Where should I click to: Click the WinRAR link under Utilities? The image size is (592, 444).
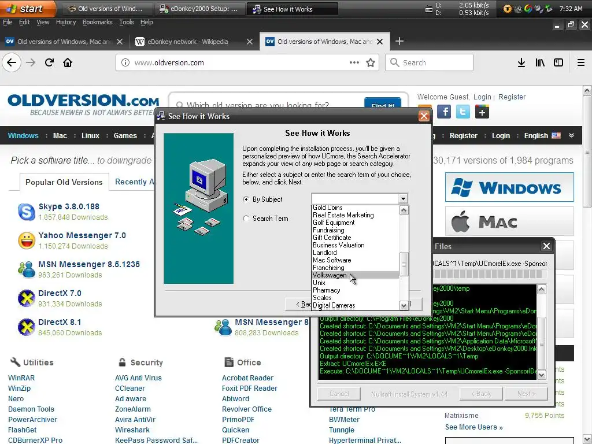coord(21,378)
